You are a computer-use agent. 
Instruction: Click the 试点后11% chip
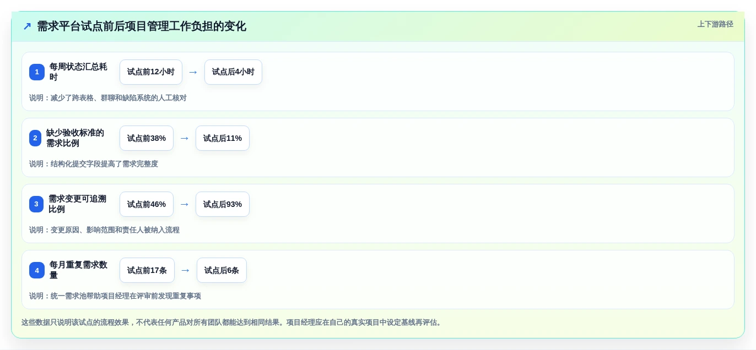click(223, 138)
